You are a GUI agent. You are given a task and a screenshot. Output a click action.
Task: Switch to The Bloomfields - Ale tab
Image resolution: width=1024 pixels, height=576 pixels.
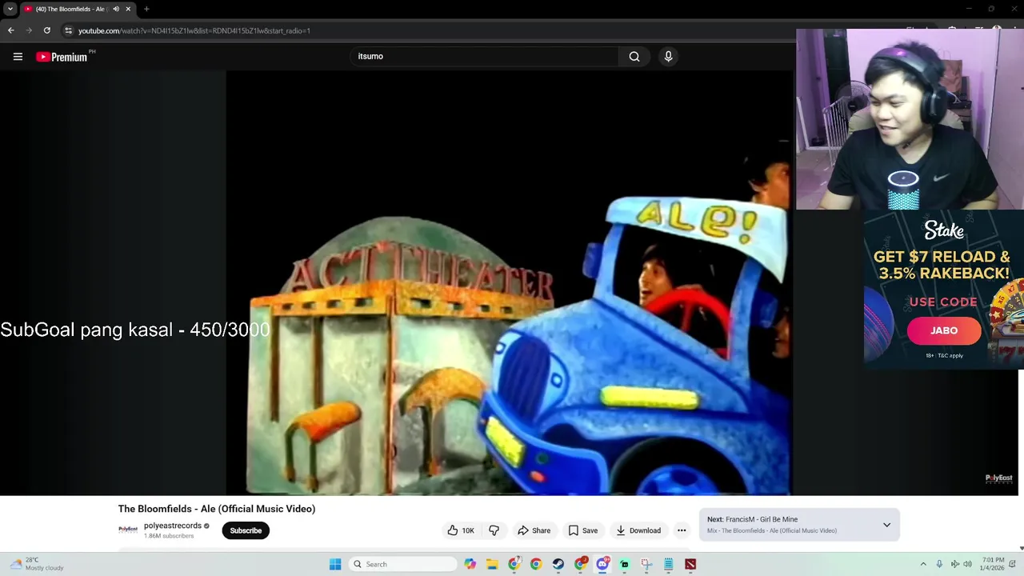coord(72,9)
